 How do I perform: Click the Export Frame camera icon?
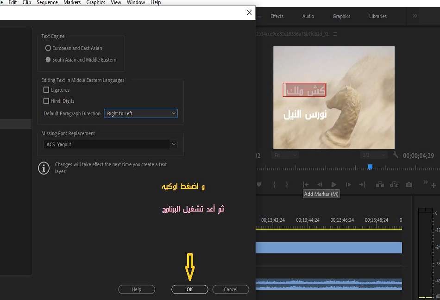pyautogui.click(x=409, y=184)
